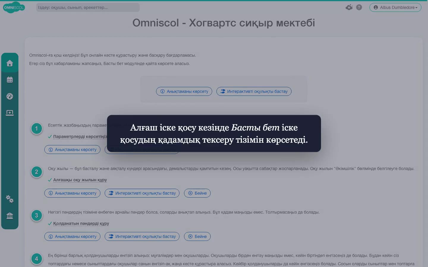Screen dimensions: 428x267
Task: Open the laptop-with-plus sidebar icon
Action: [10, 113]
